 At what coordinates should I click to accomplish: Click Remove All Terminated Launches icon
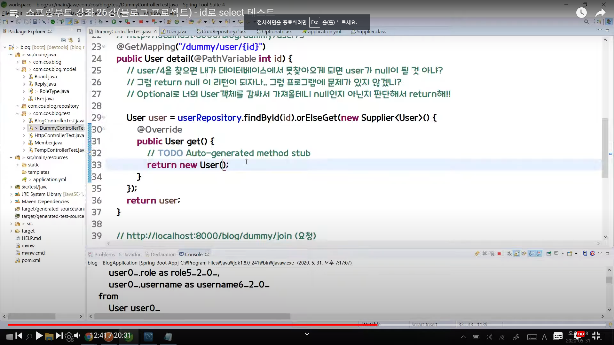(x=492, y=253)
